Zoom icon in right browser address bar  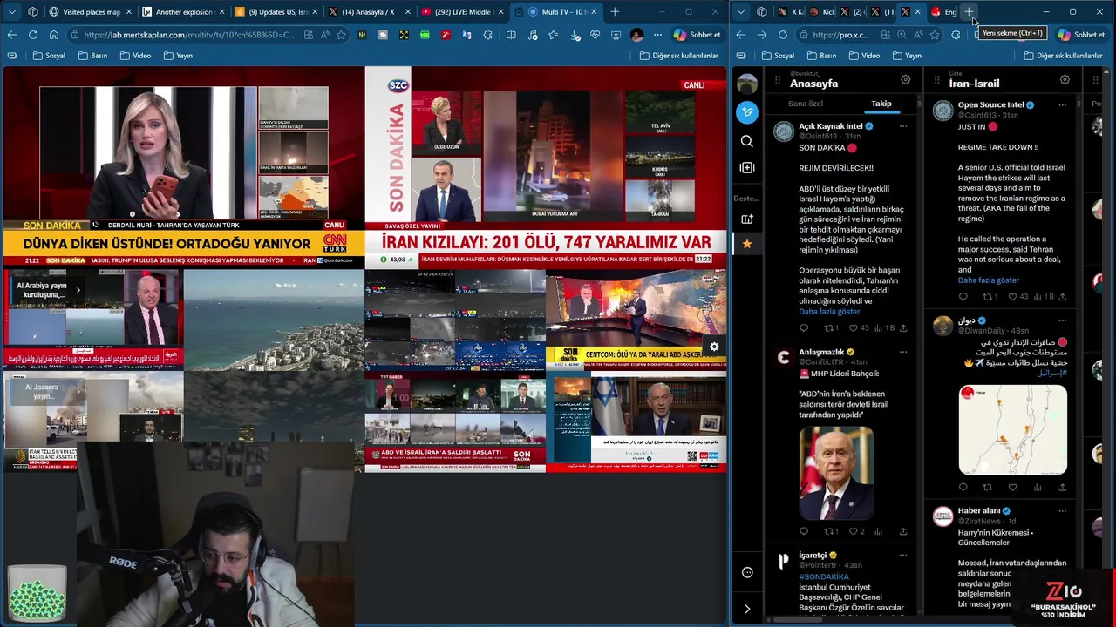tap(902, 35)
